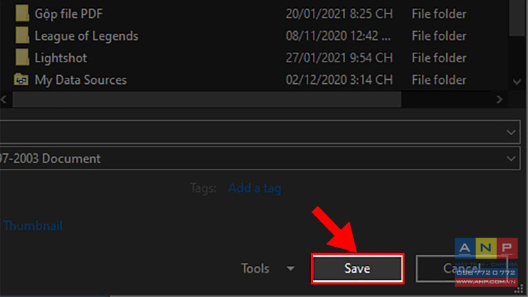The width and height of the screenshot is (528, 297).
Task: Click the Add a tag link
Action: (x=255, y=188)
